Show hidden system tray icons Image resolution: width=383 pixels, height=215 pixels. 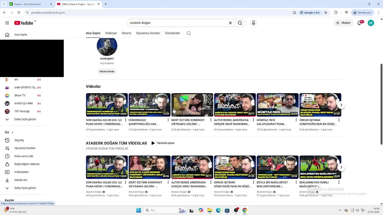click(340, 210)
